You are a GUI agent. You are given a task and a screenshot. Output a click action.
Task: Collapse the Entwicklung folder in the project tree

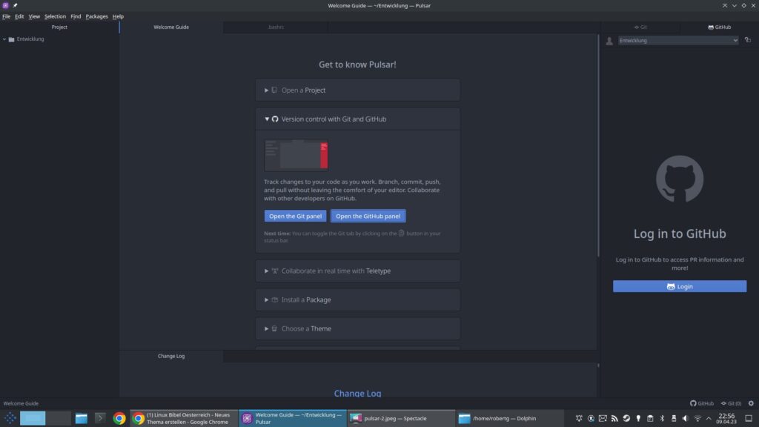(4, 39)
